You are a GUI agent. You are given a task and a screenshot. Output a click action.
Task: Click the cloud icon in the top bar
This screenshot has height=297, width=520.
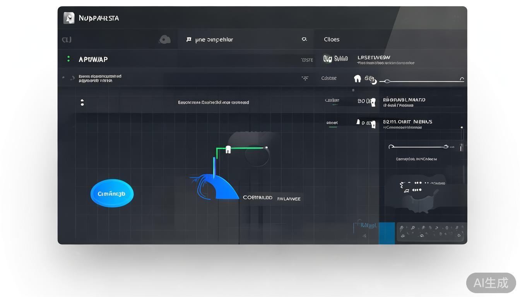click(165, 39)
